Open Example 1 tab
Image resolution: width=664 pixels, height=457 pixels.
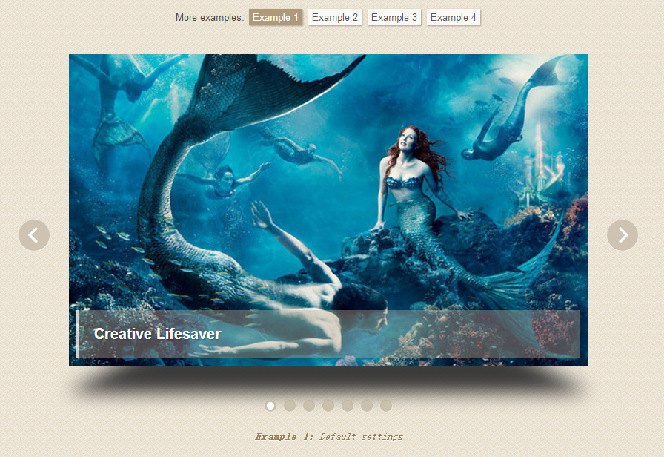276,17
